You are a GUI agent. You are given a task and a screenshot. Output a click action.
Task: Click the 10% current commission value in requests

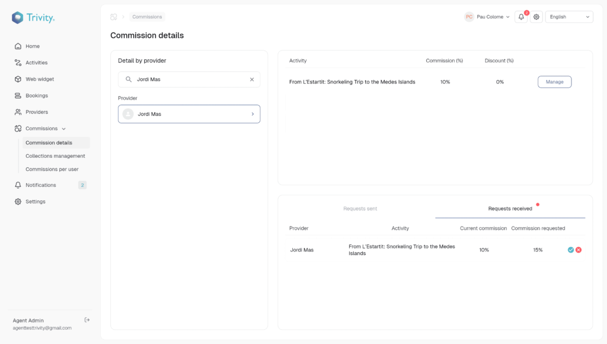(x=484, y=250)
